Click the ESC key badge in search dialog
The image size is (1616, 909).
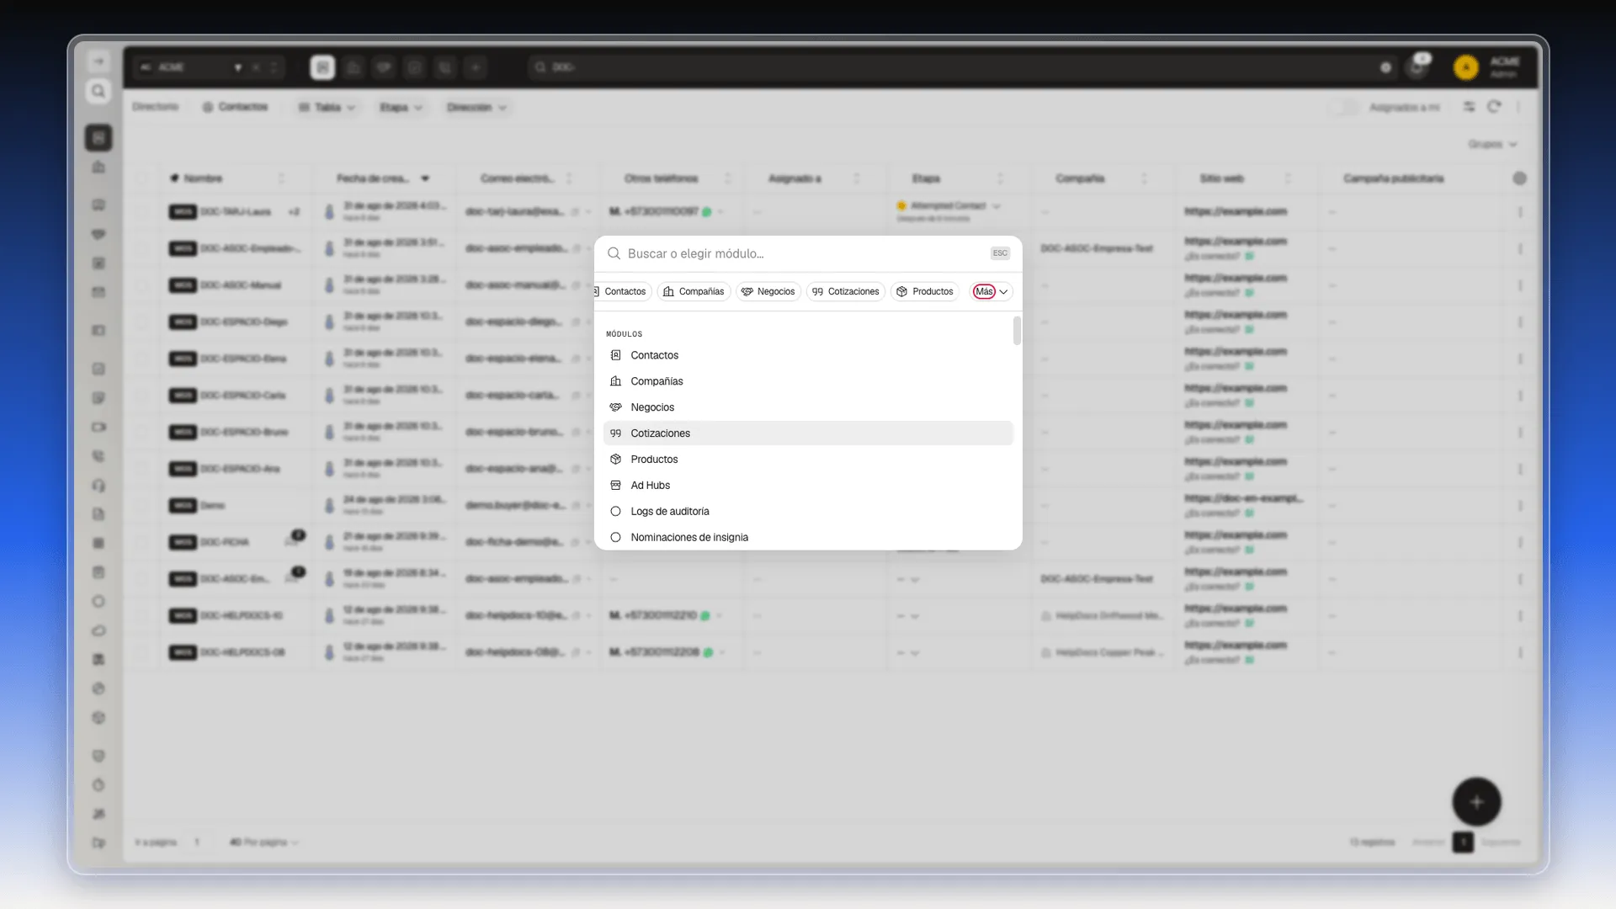point(1000,253)
